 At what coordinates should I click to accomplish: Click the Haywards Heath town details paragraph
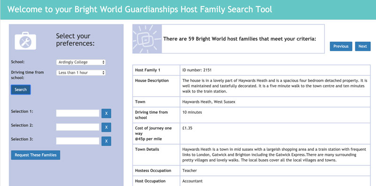click(274, 155)
